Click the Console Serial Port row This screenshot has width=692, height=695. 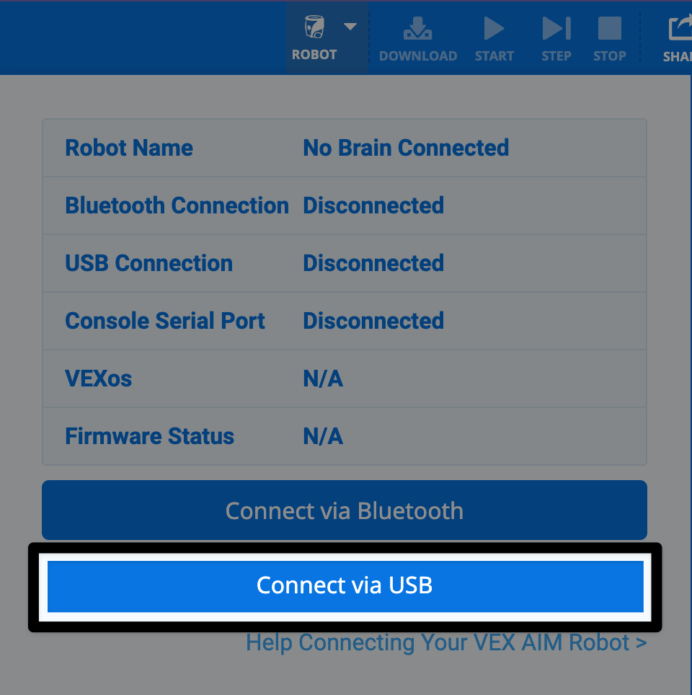(345, 321)
